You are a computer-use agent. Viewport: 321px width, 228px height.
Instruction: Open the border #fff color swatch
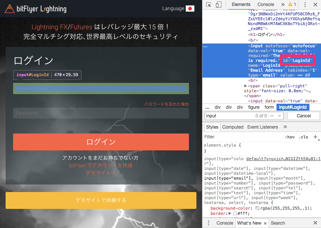click(235, 213)
